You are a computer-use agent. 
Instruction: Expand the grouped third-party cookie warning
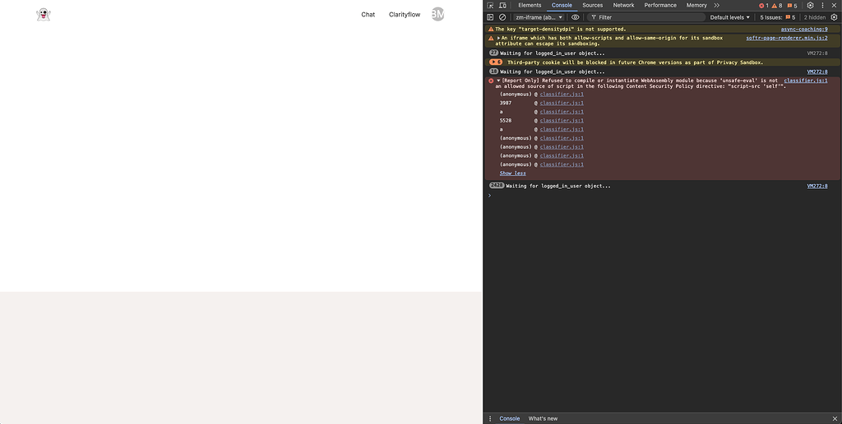(496, 62)
